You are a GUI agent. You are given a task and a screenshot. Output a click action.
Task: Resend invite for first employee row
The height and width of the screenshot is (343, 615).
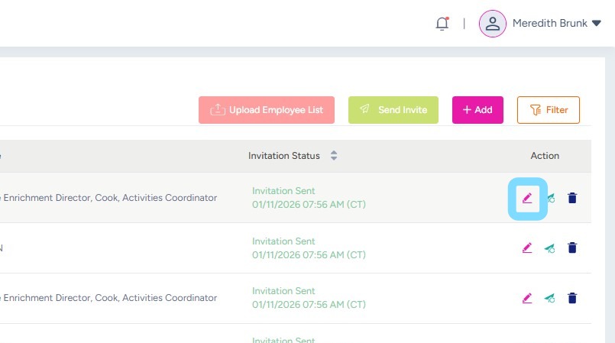point(549,199)
